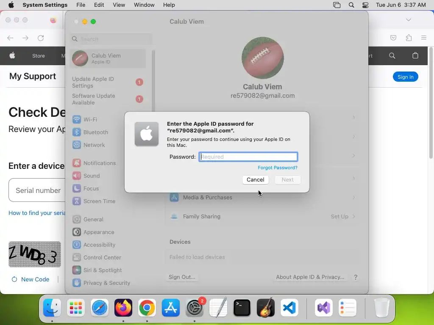Open App Store from the Dock

[x=171, y=308]
